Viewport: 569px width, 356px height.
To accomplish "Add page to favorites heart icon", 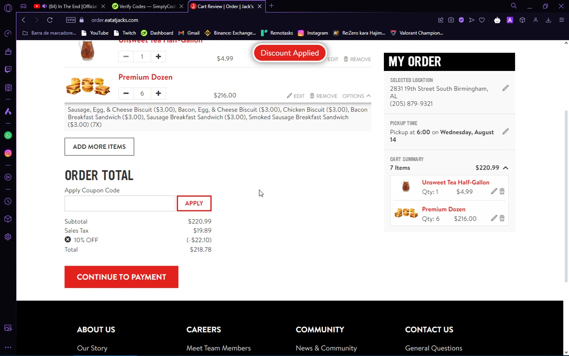I will pyautogui.click(x=482, y=20).
